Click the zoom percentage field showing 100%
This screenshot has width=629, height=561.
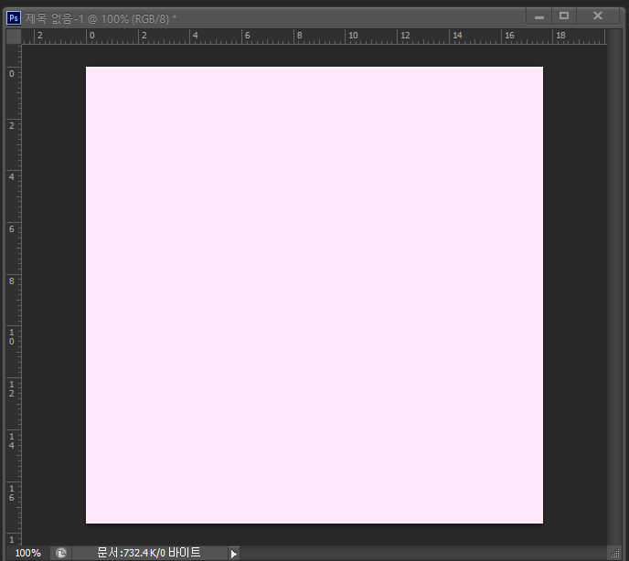coord(27,553)
